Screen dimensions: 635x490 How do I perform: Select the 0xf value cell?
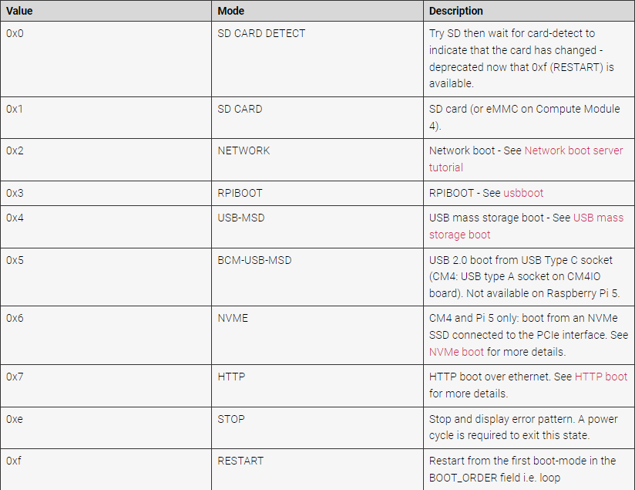coord(106,469)
